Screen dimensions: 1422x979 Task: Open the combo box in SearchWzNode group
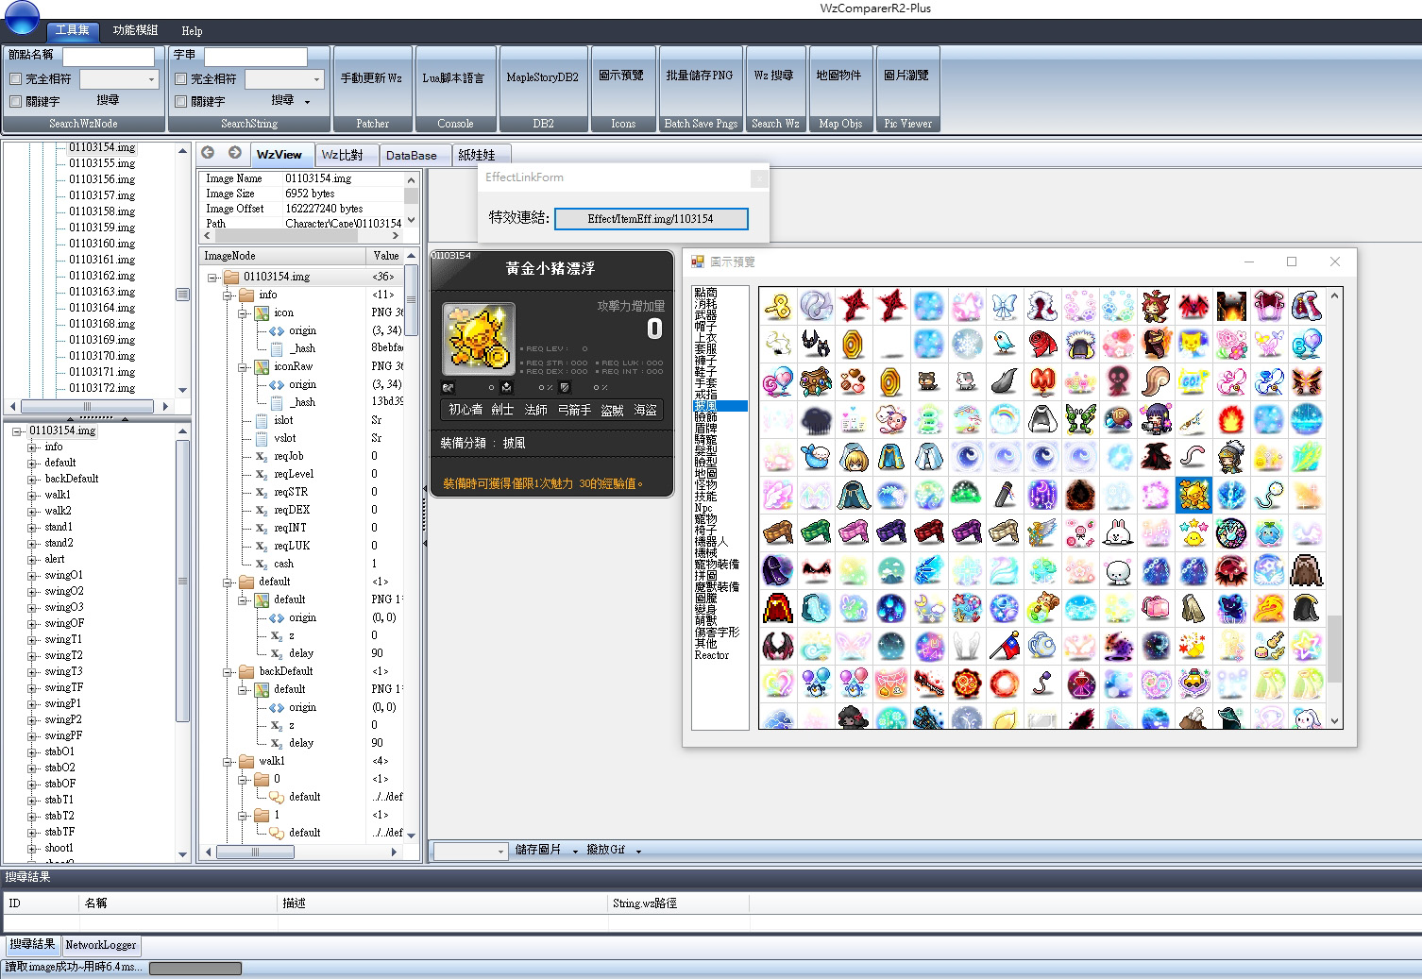119,79
